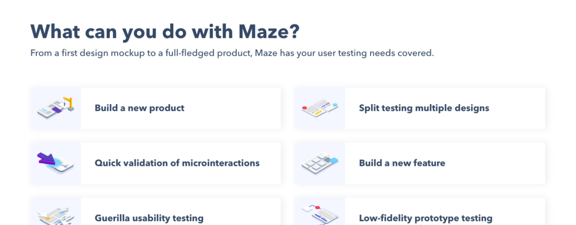Screen dimensions: 576x225
Task: Select Guerilla usability testing card title
Action: [x=149, y=219]
